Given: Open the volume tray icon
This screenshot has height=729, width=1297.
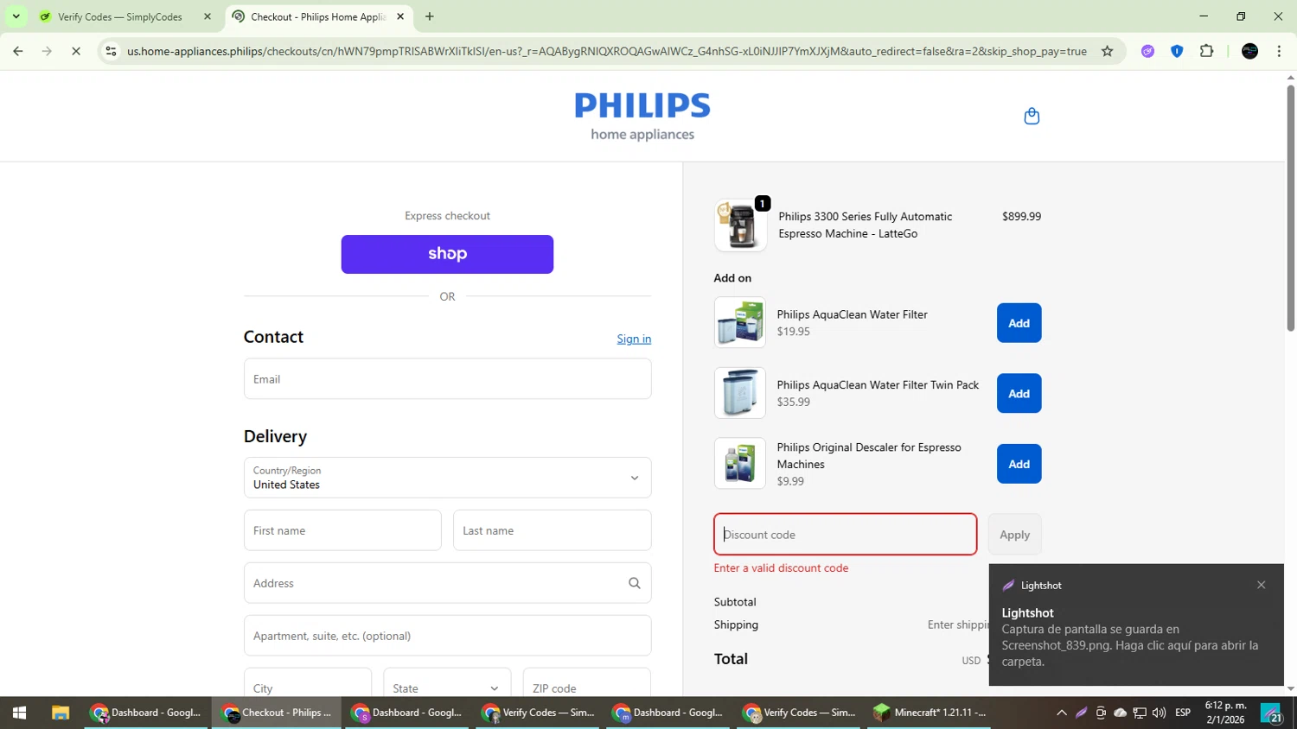Looking at the screenshot, I should point(1159,713).
